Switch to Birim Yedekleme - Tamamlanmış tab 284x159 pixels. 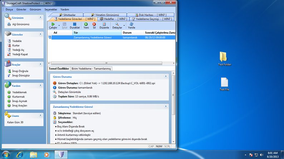pyautogui.click(x=92, y=68)
